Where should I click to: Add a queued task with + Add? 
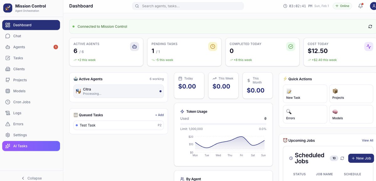159,115
